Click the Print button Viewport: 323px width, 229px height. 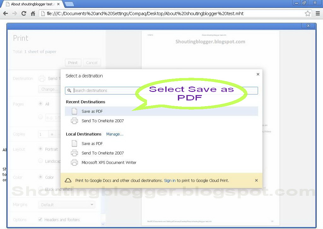point(73,63)
